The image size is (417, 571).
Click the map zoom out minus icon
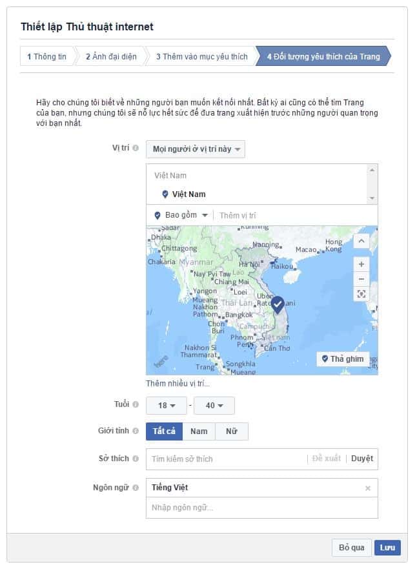point(361,279)
